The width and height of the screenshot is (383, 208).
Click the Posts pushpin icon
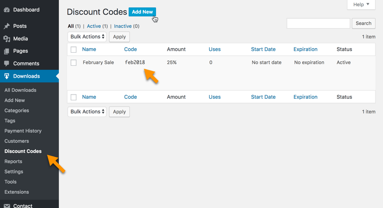[7, 26]
